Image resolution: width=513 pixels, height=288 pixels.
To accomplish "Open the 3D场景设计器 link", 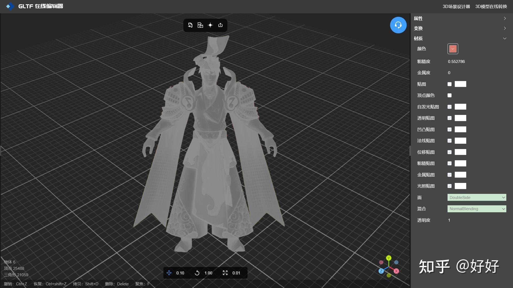I will click(x=456, y=6).
